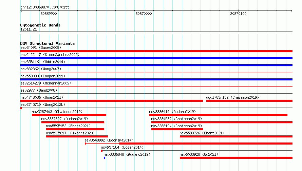Click ruler position 30870000
Screen dimensions: 302x171
tap(144, 14)
